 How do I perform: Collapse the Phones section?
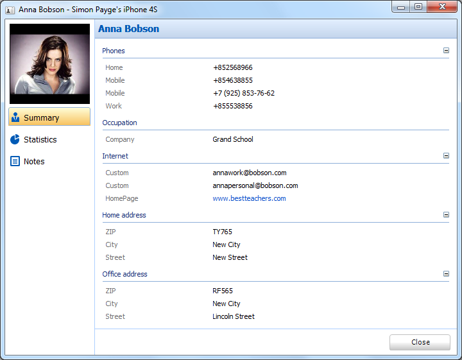click(x=446, y=51)
